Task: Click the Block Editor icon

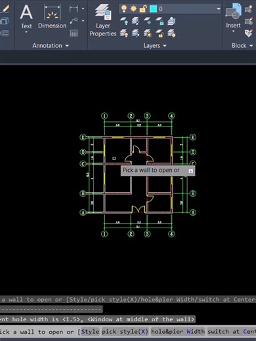Action: click(249, 21)
